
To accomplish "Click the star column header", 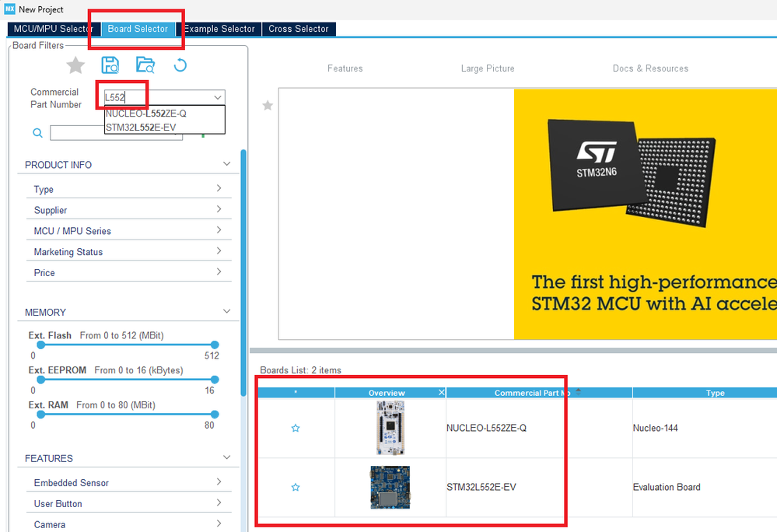I will (x=296, y=393).
